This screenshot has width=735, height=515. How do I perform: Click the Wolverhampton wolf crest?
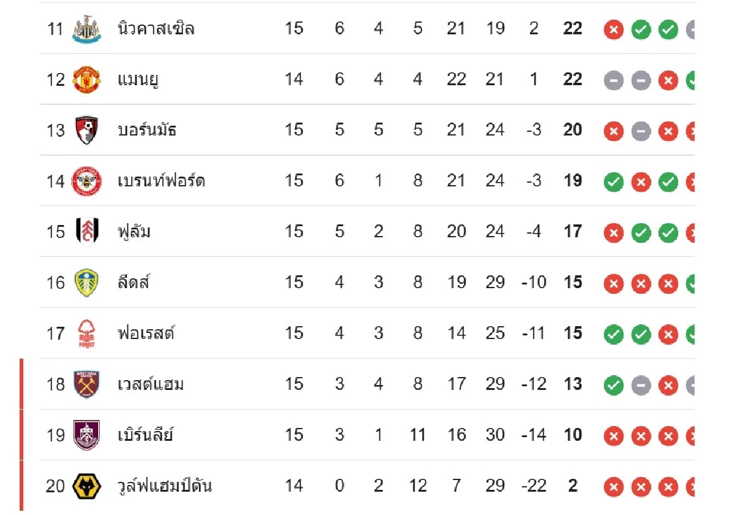[x=85, y=486]
